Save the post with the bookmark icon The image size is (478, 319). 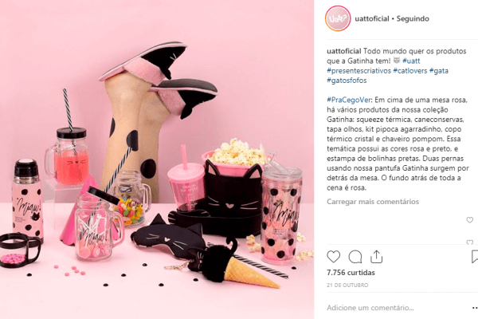475,257
